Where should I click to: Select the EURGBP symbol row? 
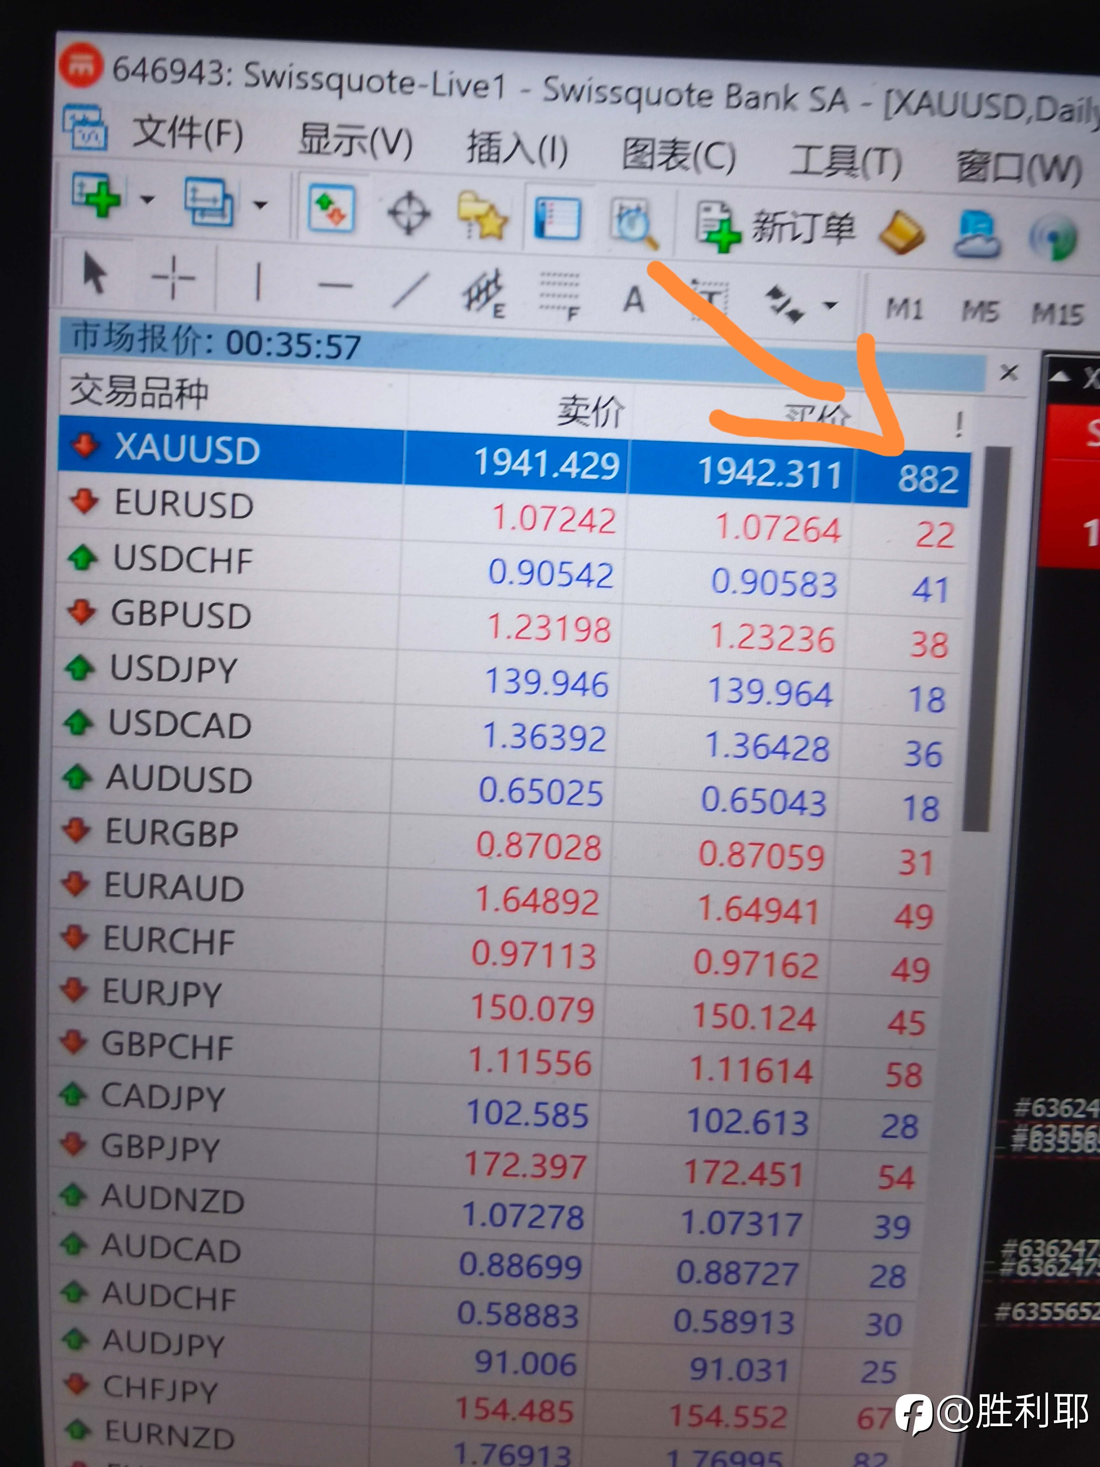[500, 846]
